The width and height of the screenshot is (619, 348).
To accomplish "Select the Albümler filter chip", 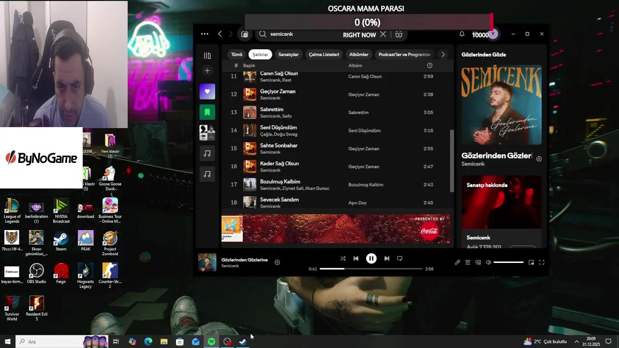I will pyautogui.click(x=359, y=55).
